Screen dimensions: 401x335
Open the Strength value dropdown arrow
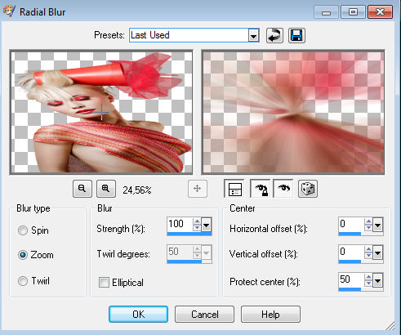click(207, 225)
